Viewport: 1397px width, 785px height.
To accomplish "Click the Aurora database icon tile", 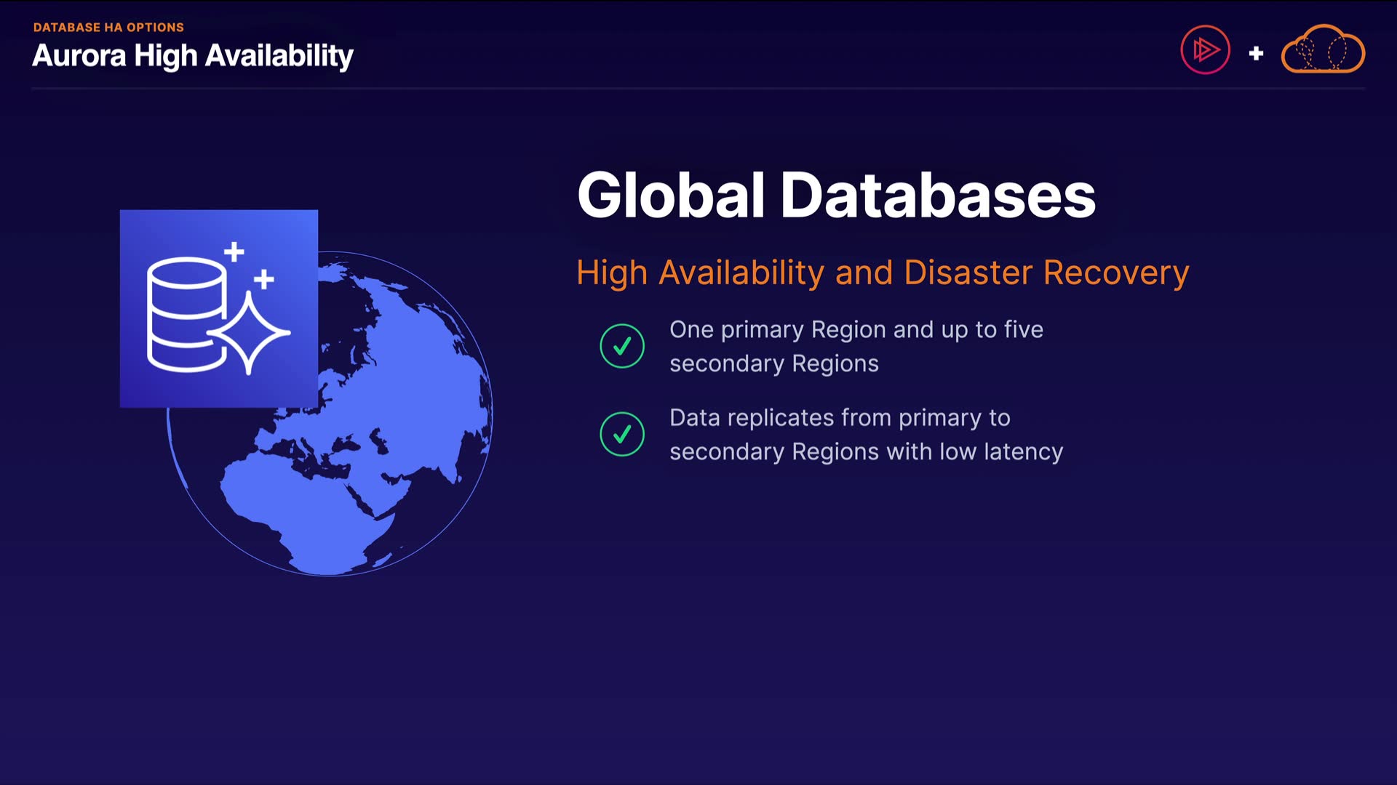I will tap(218, 309).
